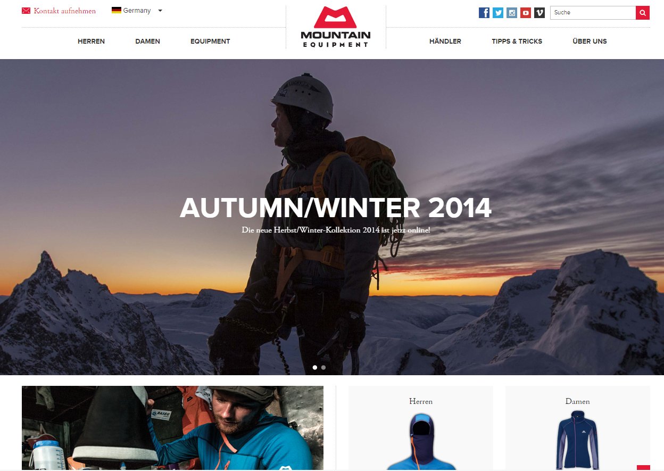This screenshot has height=471, width=664.
Task: Expand the Germany country dropdown arrow
Action: tap(160, 11)
